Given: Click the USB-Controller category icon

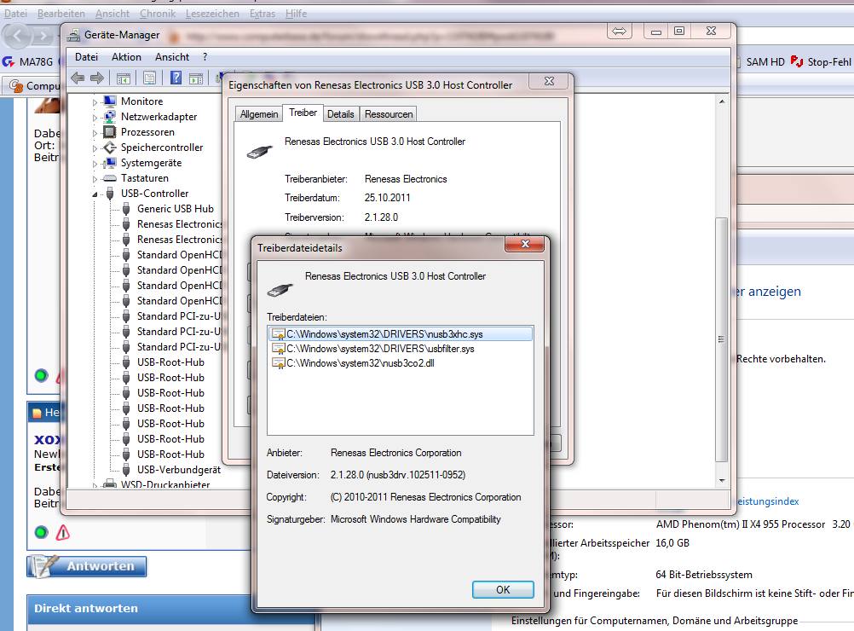Looking at the screenshot, I should (x=110, y=194).
